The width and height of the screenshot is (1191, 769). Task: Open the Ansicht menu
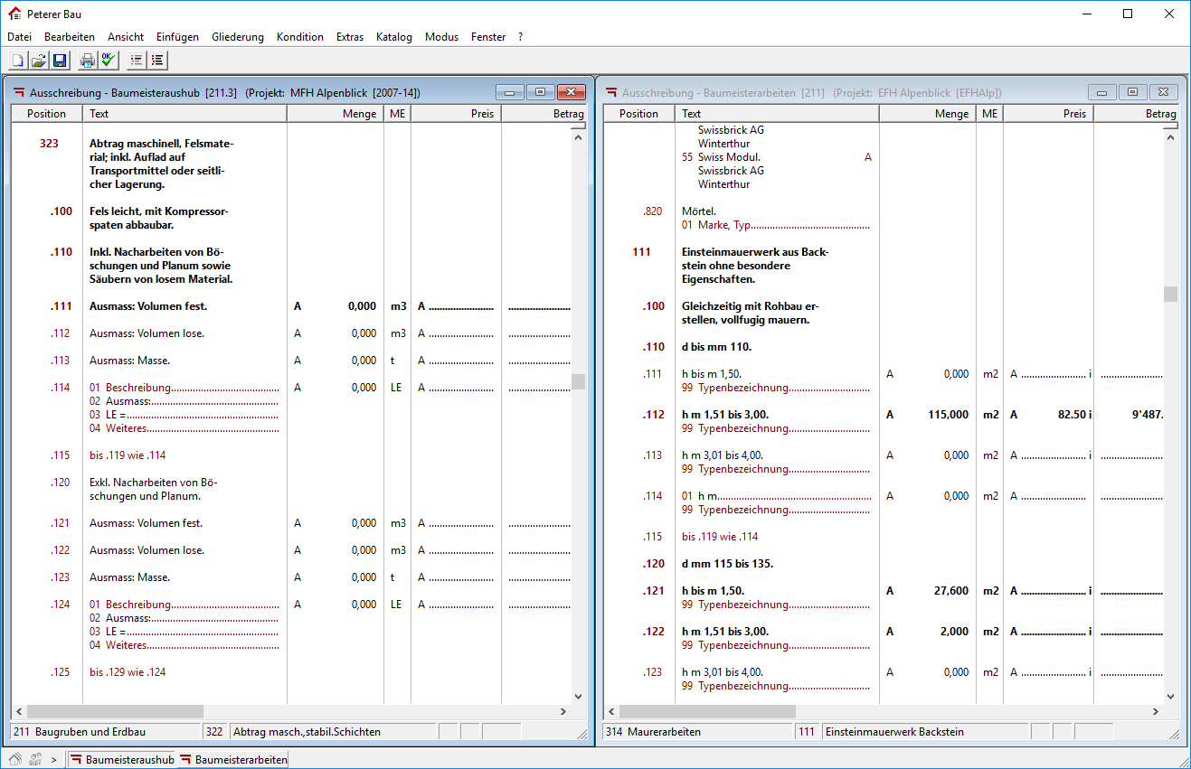click(126, 37)
